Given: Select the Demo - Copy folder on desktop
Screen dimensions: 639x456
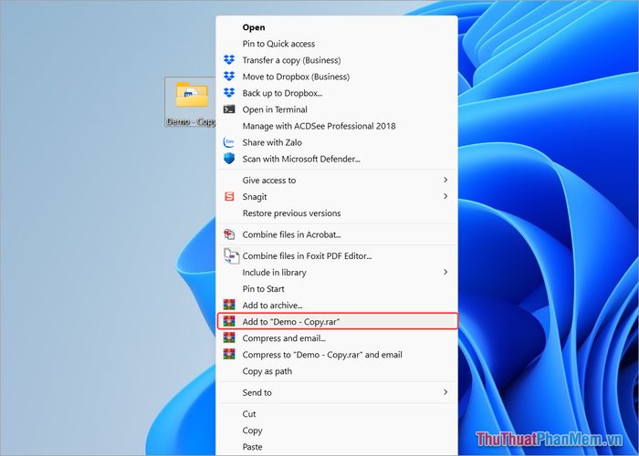Looking at the screenshot, I should pos(190,102).
